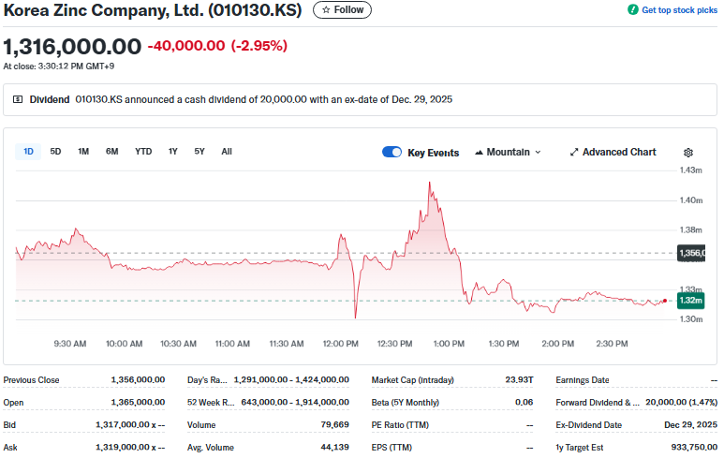This screenshot has width=724, height=458.
Task: Click the Earnings Date label
Action: [x=583, y=380]
